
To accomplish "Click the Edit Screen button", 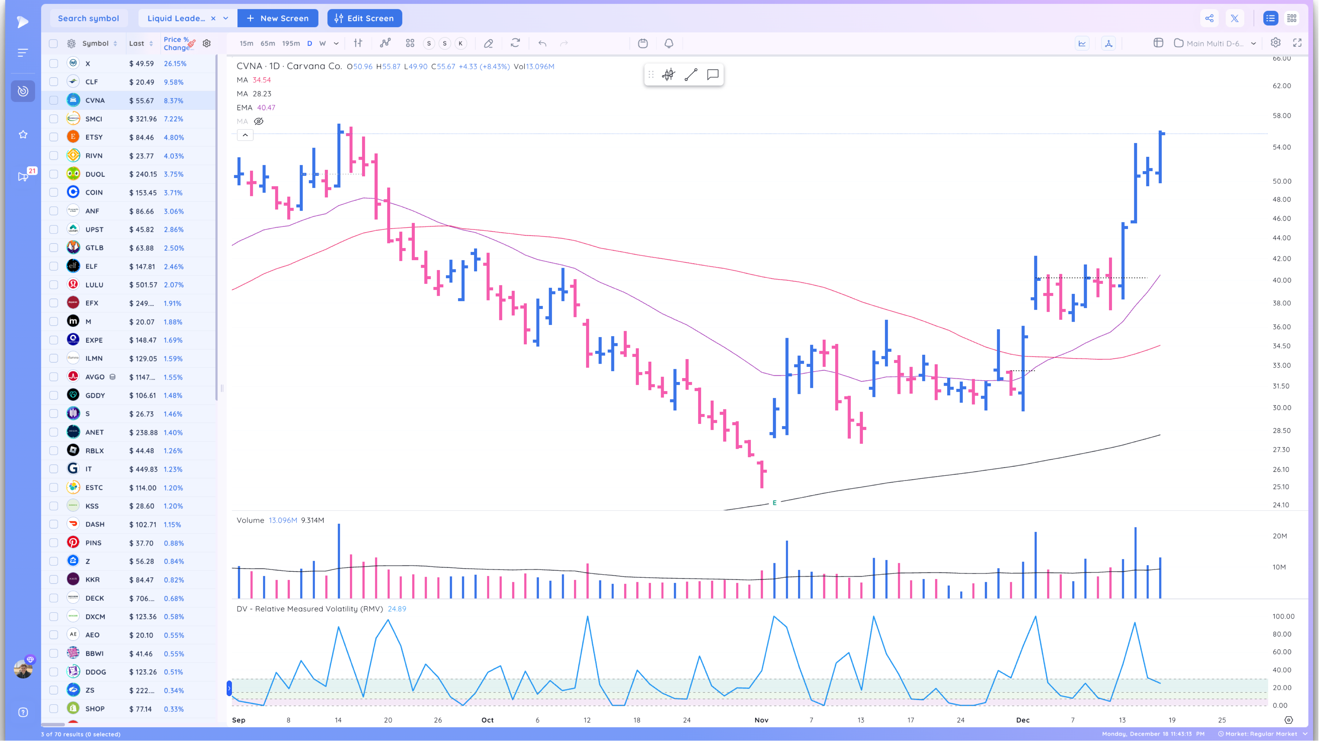I will pos(365,18).
